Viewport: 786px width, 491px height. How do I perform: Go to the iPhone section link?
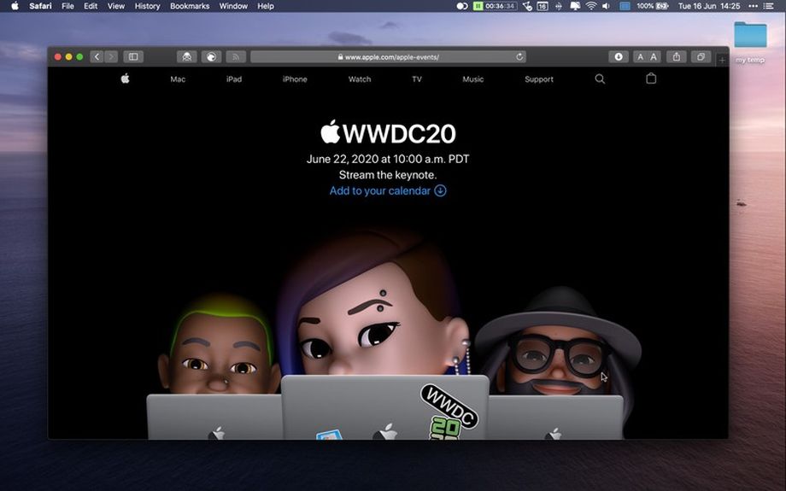[295, 79]
